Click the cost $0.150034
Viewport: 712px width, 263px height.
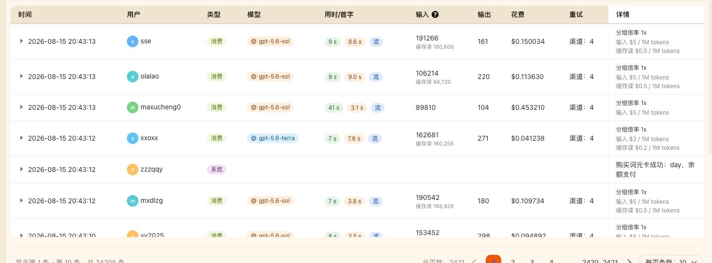click(x=528, y=41)
